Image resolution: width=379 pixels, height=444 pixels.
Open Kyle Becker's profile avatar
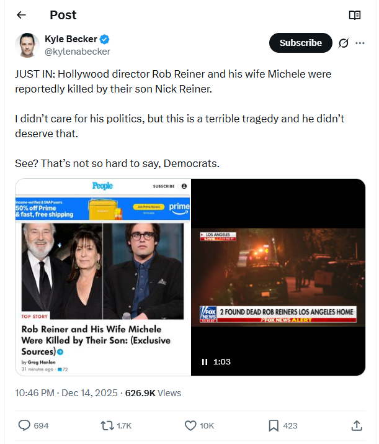[x=27, y=45]
